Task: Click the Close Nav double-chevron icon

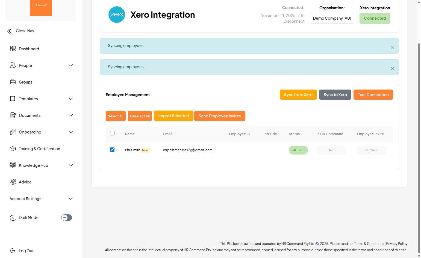Action: coord(10,31)
